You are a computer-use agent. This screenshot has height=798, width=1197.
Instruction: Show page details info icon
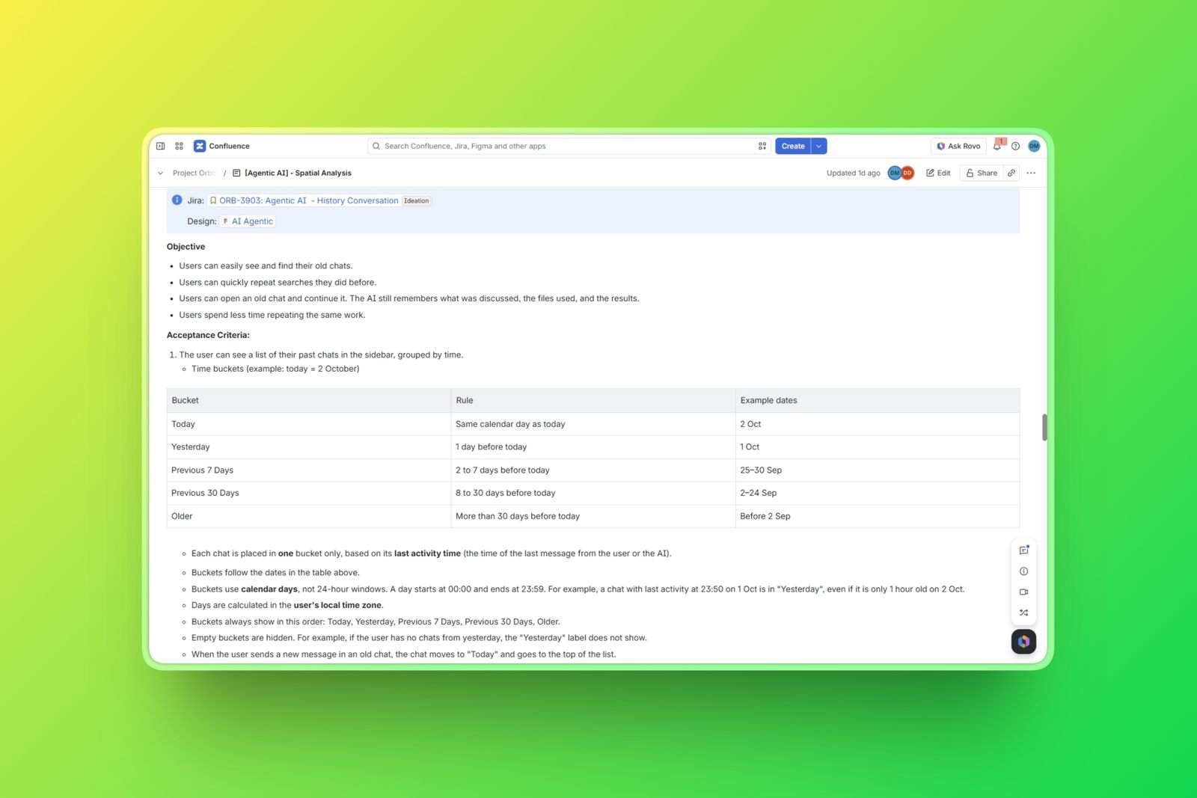[x=1023, y=571]
